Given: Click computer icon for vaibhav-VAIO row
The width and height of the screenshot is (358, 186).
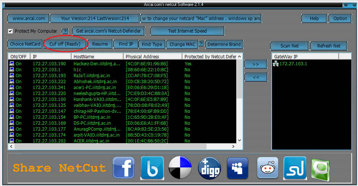Looking at the screenshot, I should click(12, 105).
